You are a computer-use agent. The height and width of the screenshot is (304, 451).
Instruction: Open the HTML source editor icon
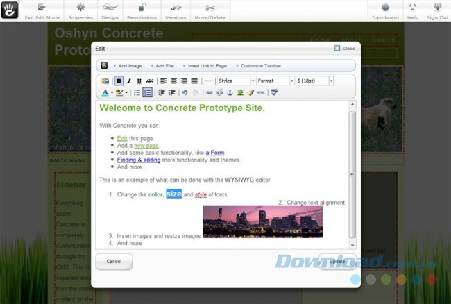[x=260, y=92]
